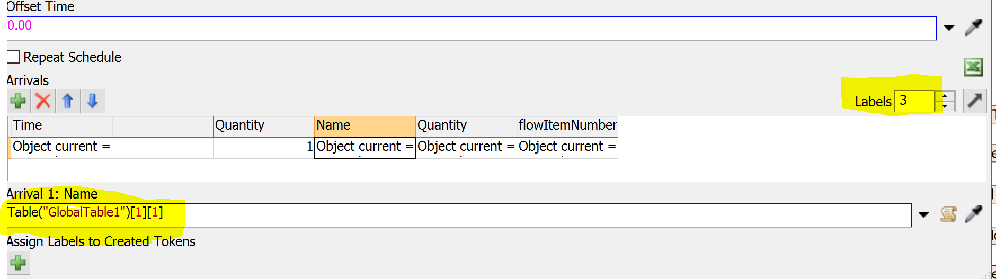Click the Arrival Name eyedropper sampler icon
This screenshot has width=996, height=279.
[973, 214]
